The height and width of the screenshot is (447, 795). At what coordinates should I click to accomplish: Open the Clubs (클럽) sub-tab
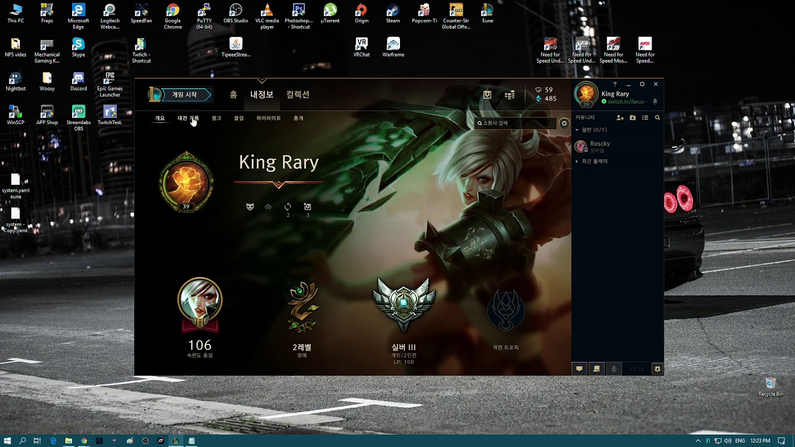coord(238,118)
